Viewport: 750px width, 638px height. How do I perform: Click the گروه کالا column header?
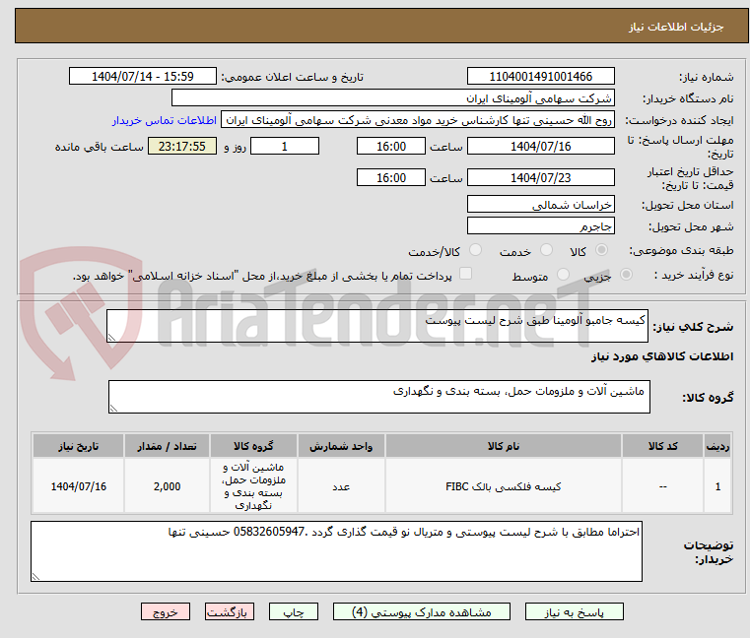coord(253,446)
